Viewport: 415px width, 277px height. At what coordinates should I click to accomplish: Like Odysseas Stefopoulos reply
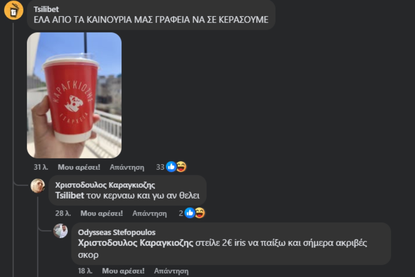pyautogui.click(x=123, y=271)
